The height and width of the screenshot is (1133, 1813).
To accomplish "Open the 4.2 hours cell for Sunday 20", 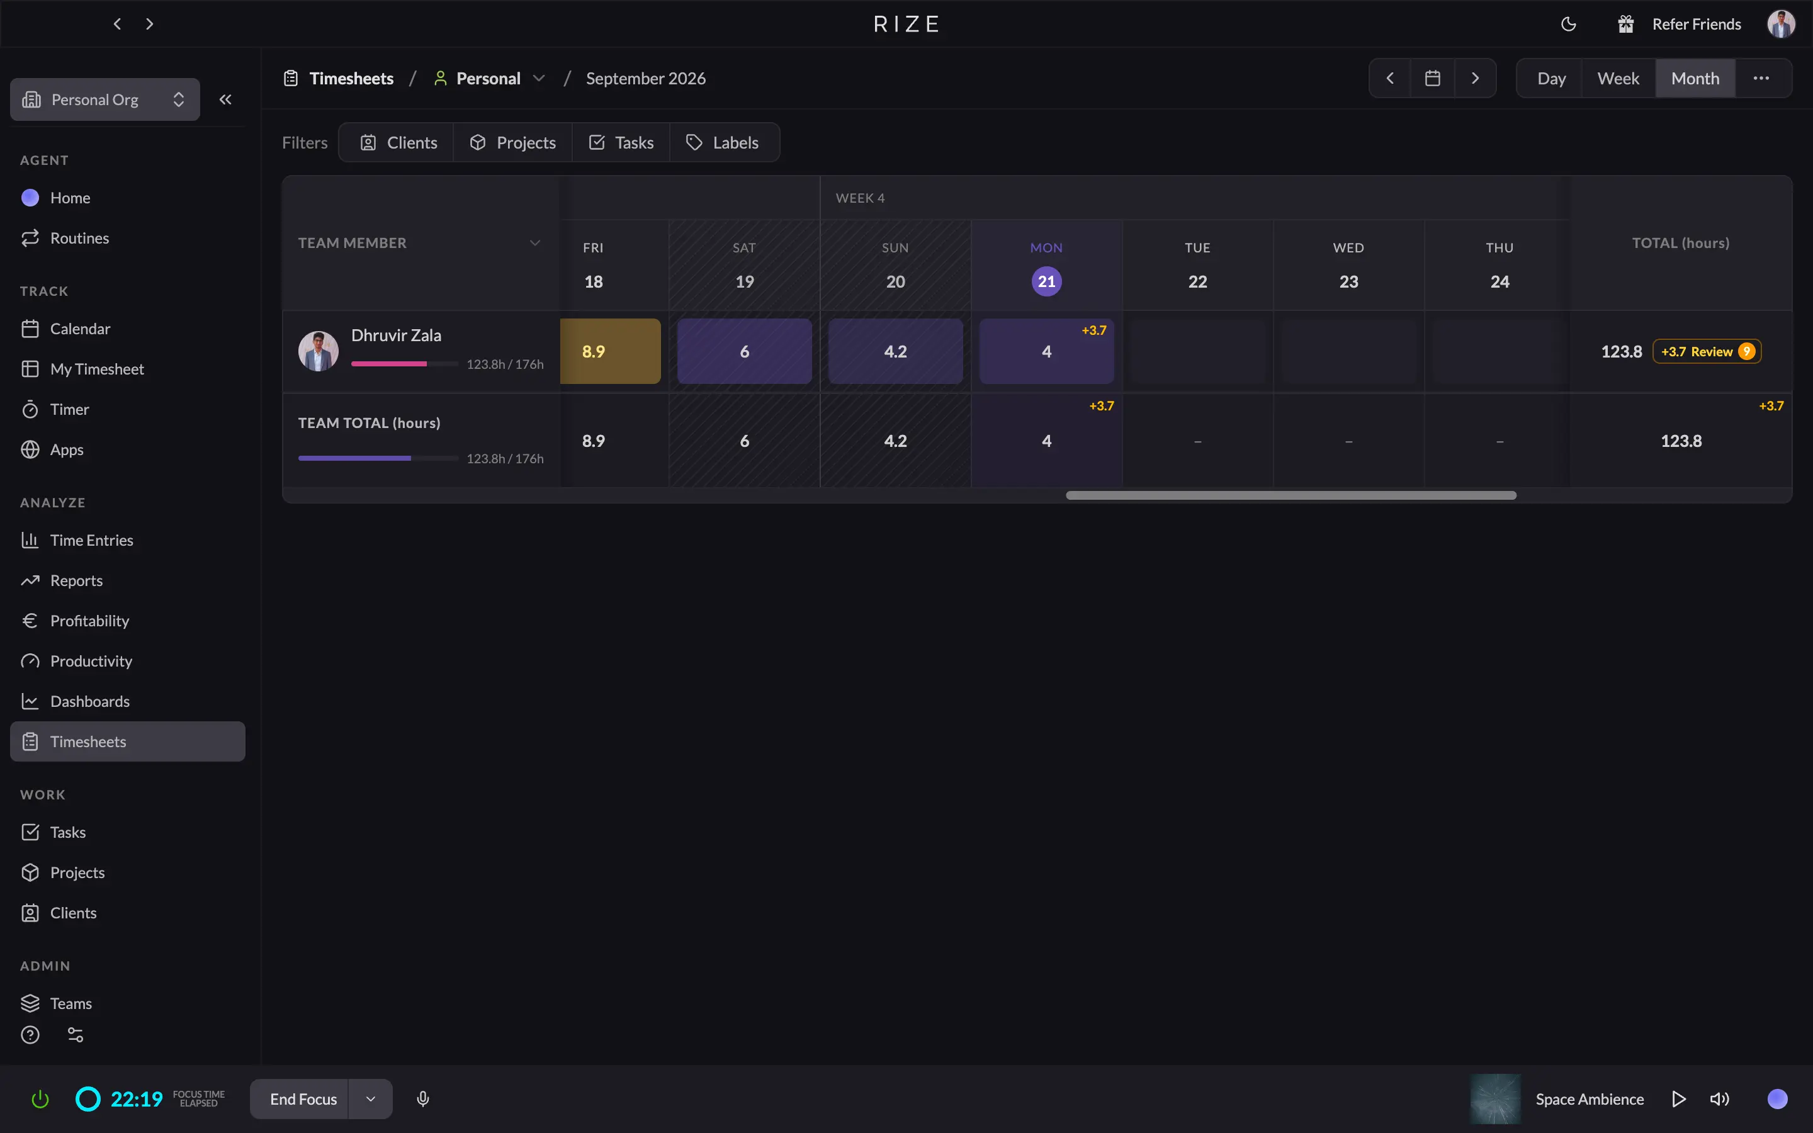I will [x=895, y=351].
